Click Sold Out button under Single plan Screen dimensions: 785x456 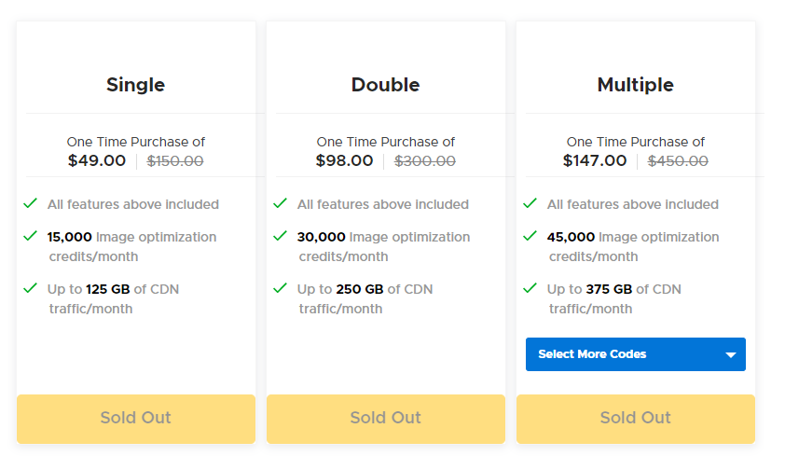136,418
